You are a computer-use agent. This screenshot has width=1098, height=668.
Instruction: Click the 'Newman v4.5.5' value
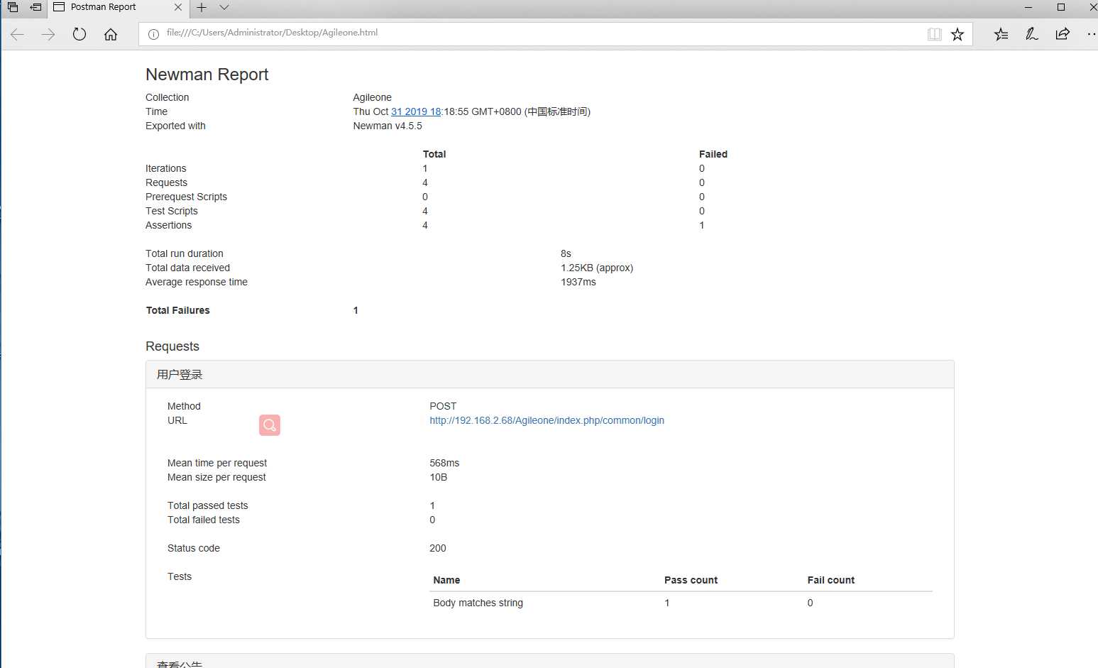(x=388, y=126)
